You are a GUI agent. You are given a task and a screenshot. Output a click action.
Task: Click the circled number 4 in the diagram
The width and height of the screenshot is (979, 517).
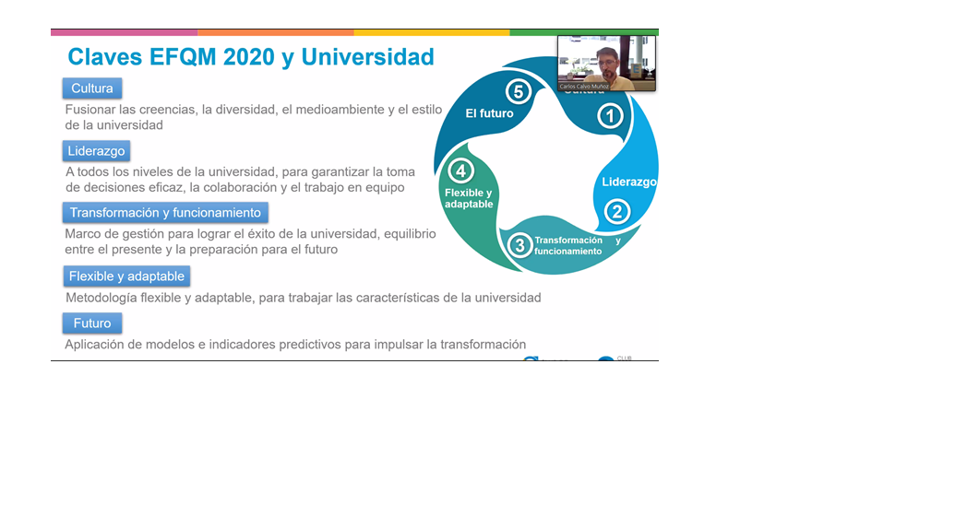tap(460, 170)
